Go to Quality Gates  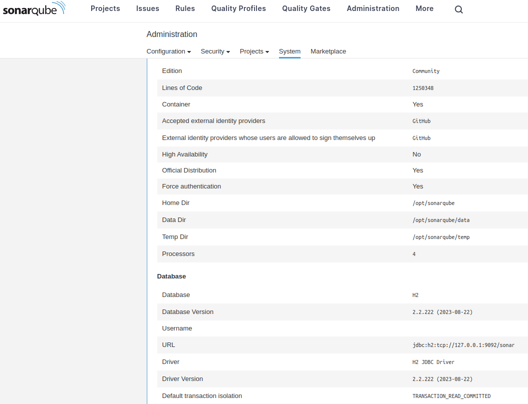[x=306, y=8]
